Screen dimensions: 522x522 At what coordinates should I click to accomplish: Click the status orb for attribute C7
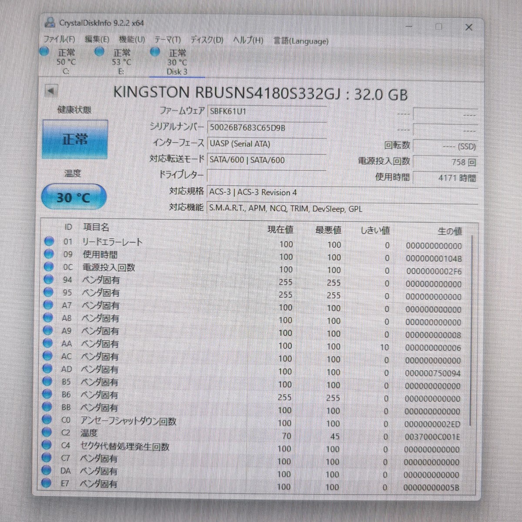point(47,458)
